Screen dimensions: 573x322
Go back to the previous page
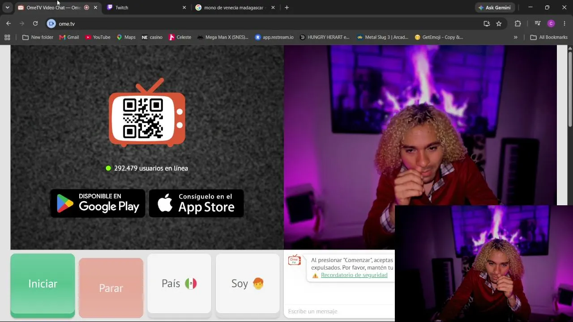[x=9, y=24]
